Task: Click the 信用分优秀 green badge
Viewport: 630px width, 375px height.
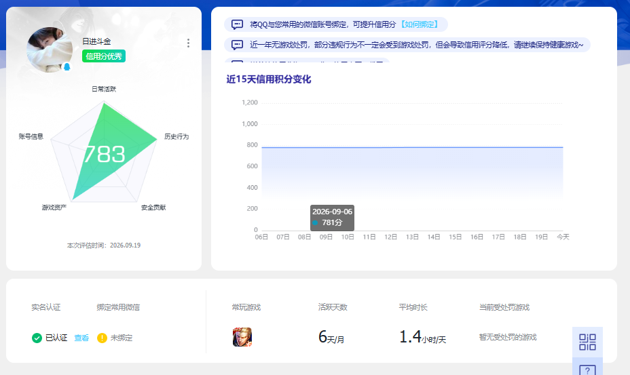Action: [x=104, y=56]
